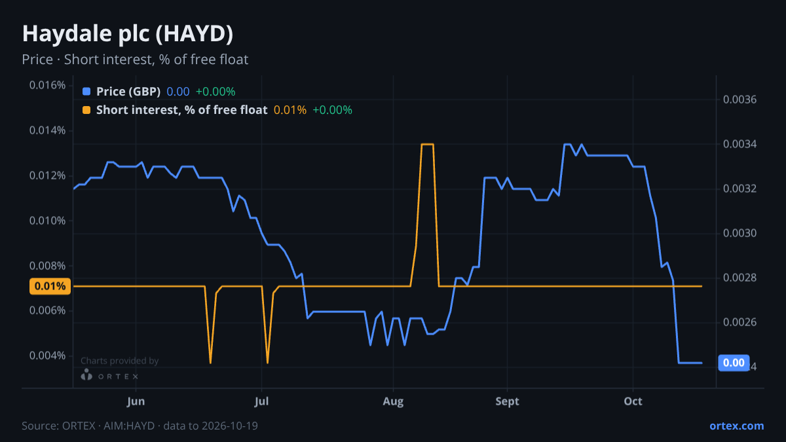Click the 0.016% left axis label

[x=47, y=85]
